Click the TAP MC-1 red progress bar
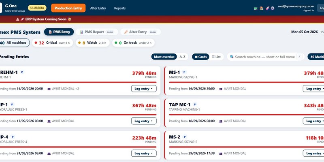 (246, 115)
